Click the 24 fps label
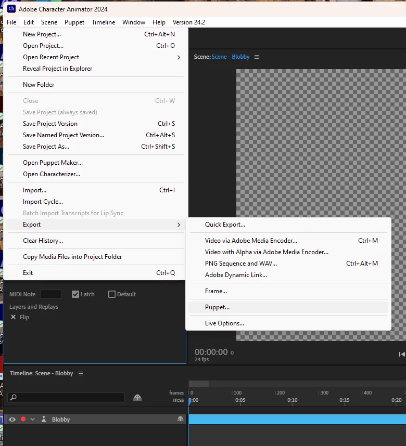 tap(202, 360)
